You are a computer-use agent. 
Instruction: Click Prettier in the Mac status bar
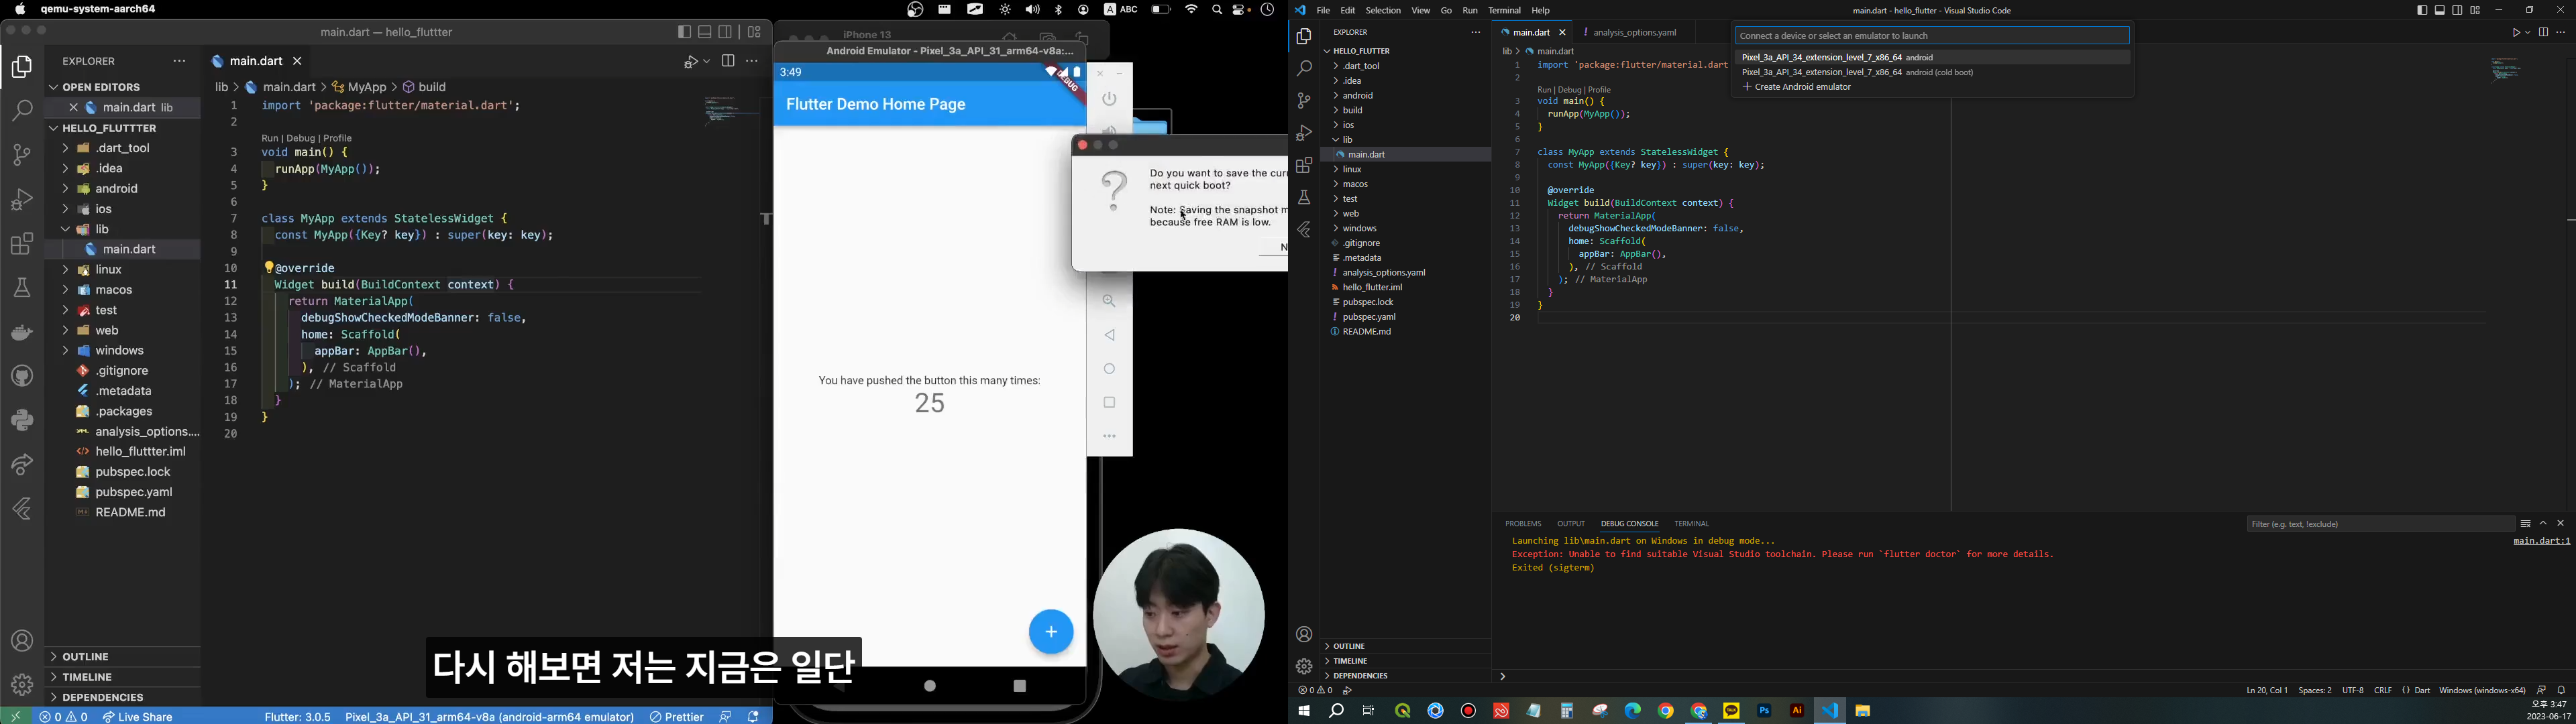pyautogui.click(x=677, y=717)
